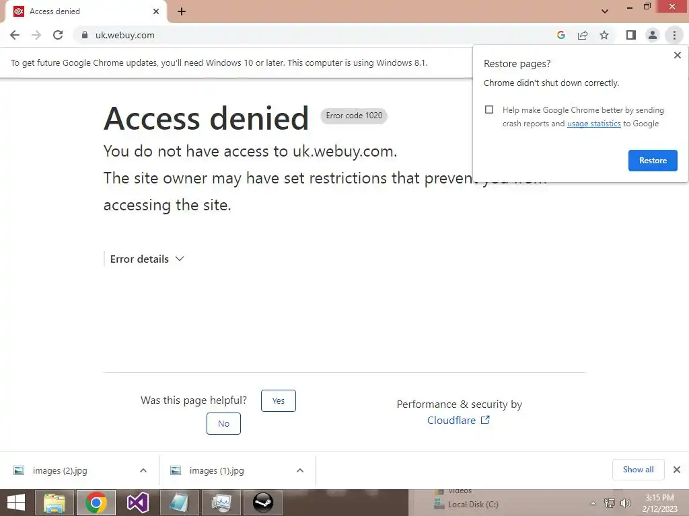Minimize the Chrome window
Screen dimensions: 689x516
click(x=629, y=7)
